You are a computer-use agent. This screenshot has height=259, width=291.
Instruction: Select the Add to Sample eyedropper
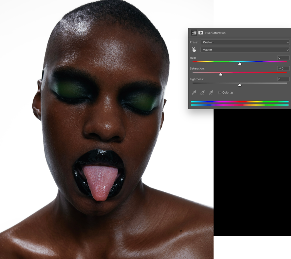tap(202, 92)
